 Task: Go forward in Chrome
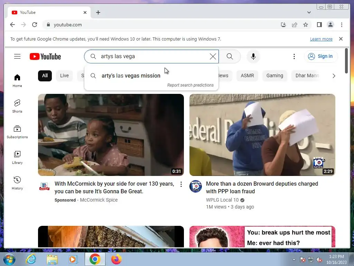(x=24, y=25)
